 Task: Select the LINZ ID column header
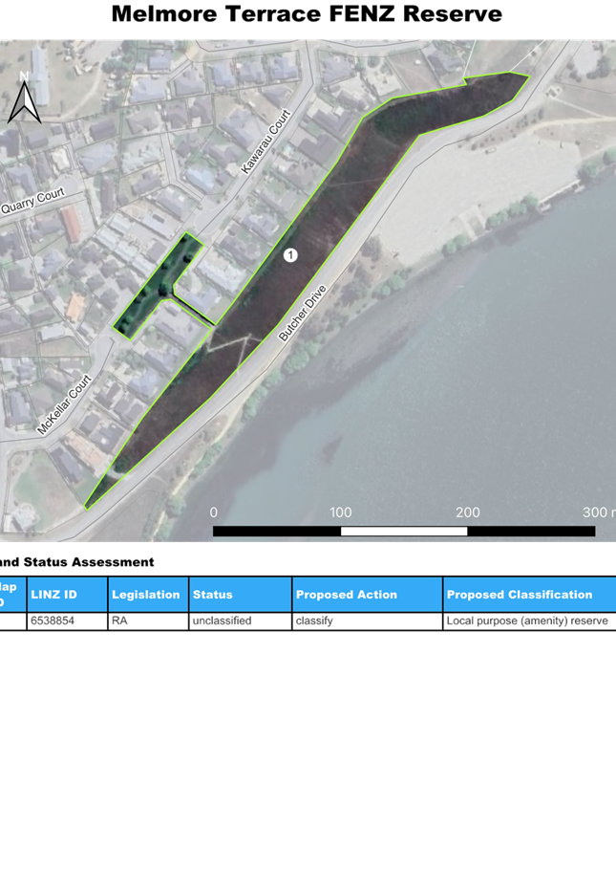click(x=53, y=595)
